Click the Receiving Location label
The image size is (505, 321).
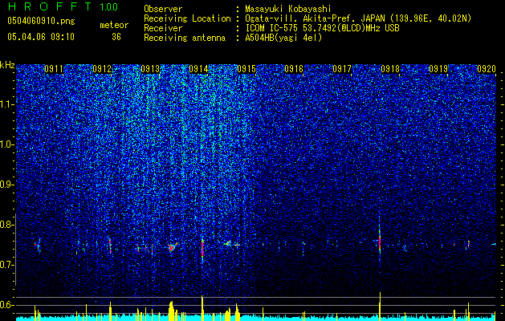point(187,18)
